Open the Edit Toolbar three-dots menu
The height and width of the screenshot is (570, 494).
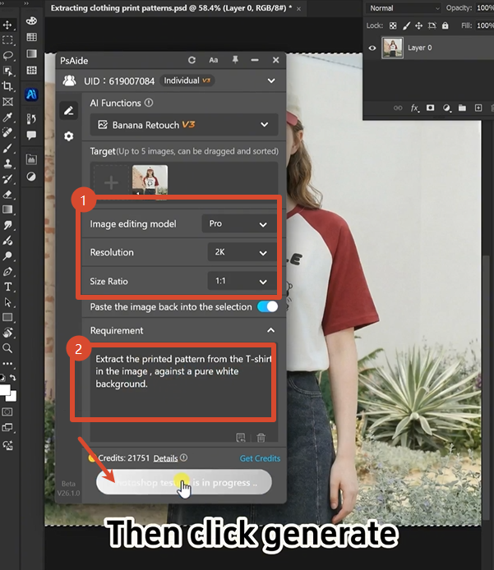(7, 363)
